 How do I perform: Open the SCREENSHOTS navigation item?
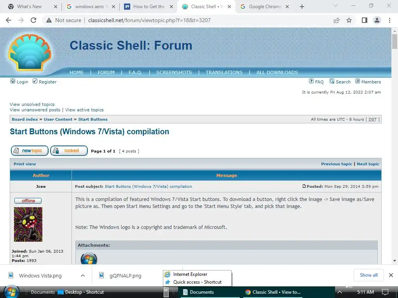(174, 73)
